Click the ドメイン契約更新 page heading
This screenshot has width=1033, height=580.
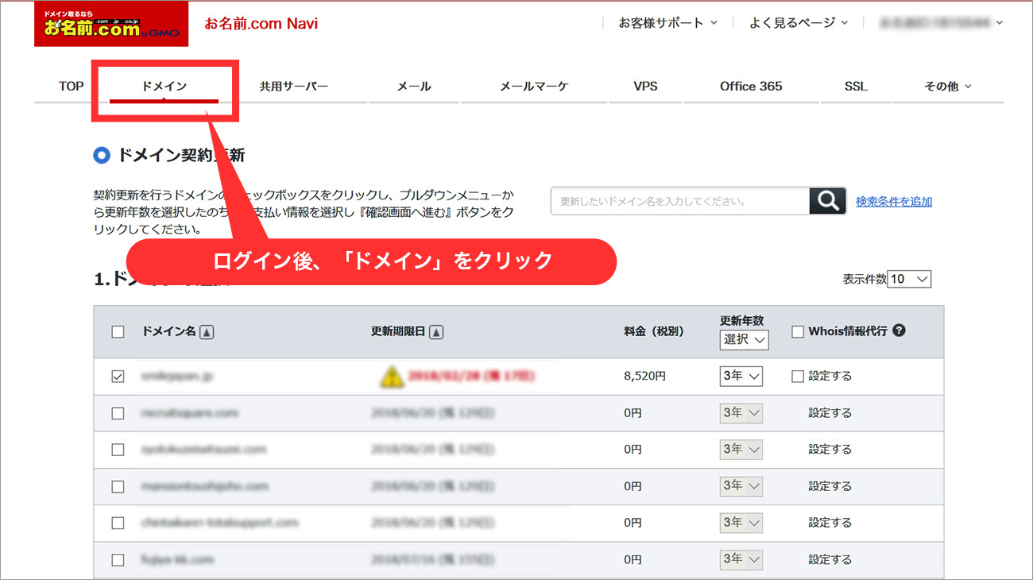[x=181, y=155]
